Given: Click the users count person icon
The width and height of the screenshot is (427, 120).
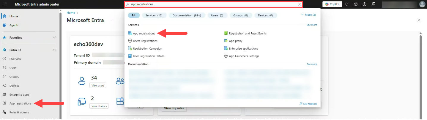Looking at the screenshot, I should [82, 81].
